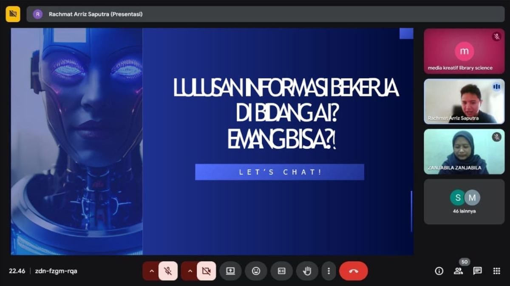The image size is (510, 286).
Task: Click the yellow presentation off icon
Action: click(x=13, y=14)
